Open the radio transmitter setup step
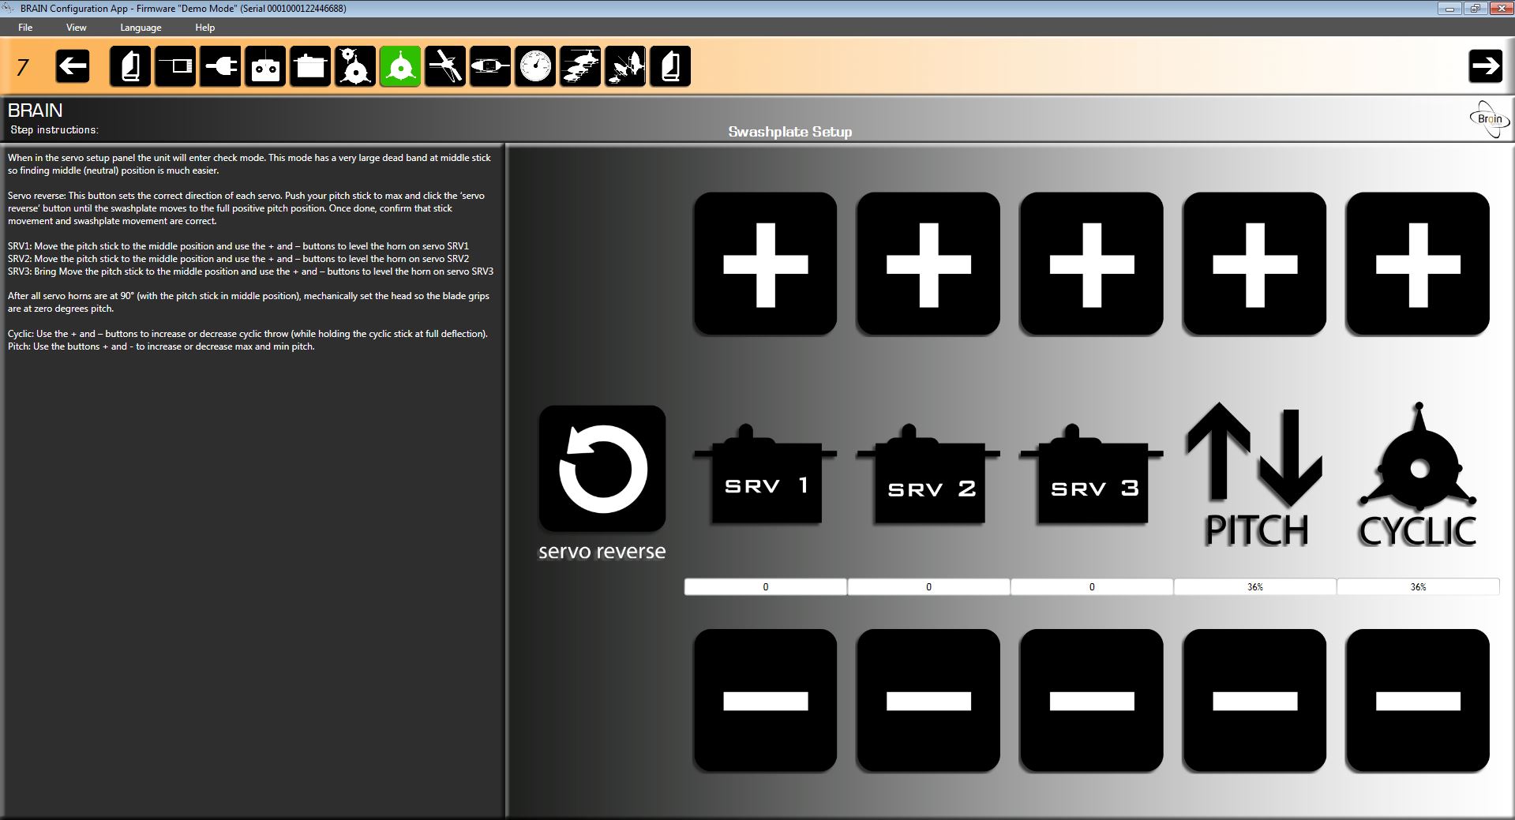Screen dimensions: 1515x820 265,66
